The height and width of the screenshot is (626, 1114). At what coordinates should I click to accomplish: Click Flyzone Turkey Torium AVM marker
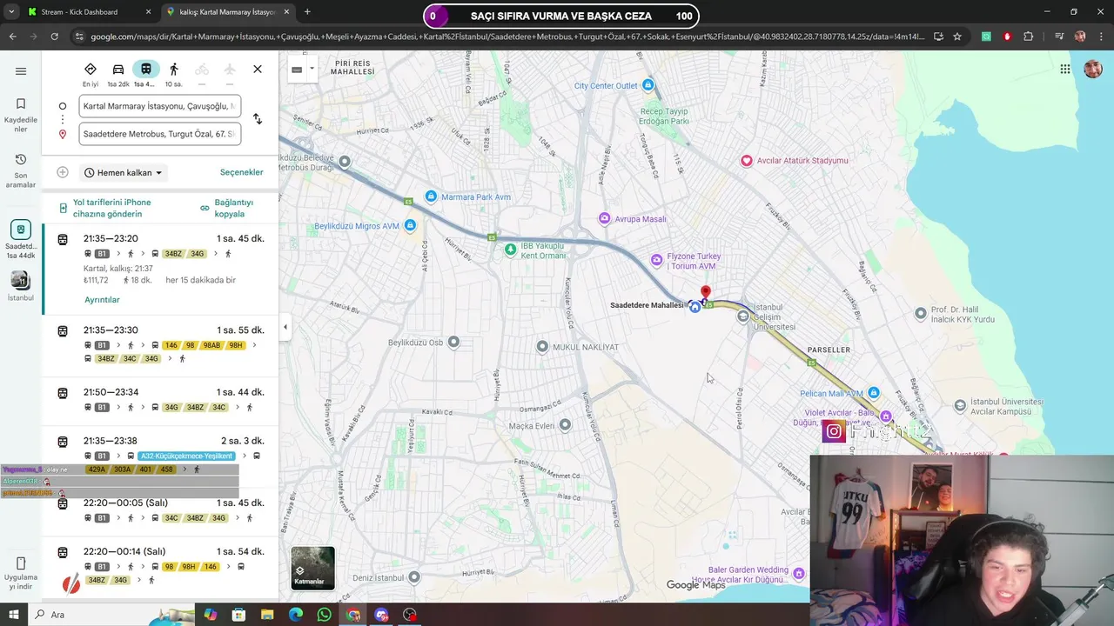(657, 261)
